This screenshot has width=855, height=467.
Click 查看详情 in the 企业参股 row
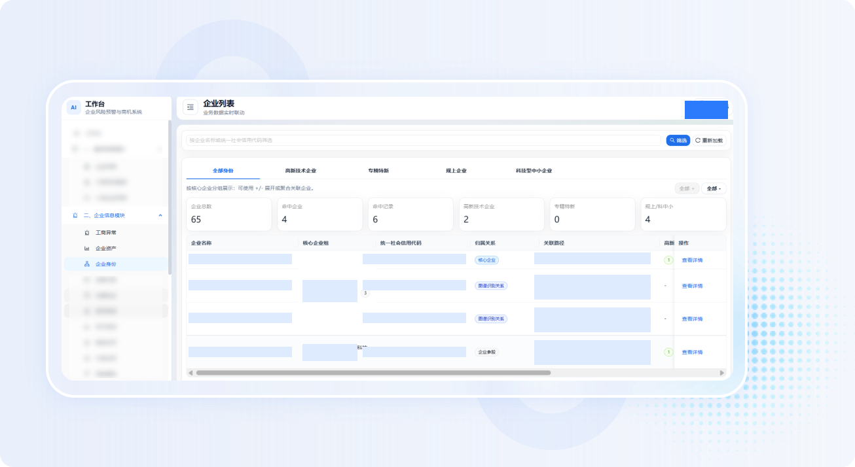point(692,353)
